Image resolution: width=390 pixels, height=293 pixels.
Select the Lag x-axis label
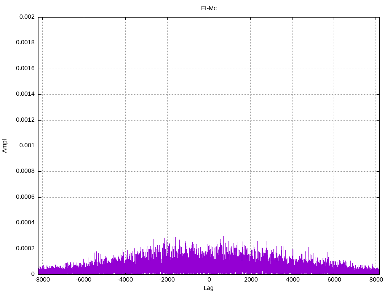209,288
